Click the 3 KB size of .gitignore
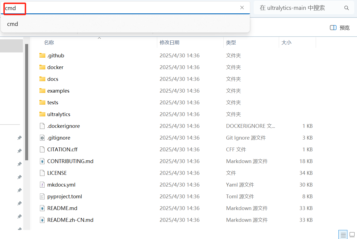This screenshot has height=239, width=357. (308, 138)
